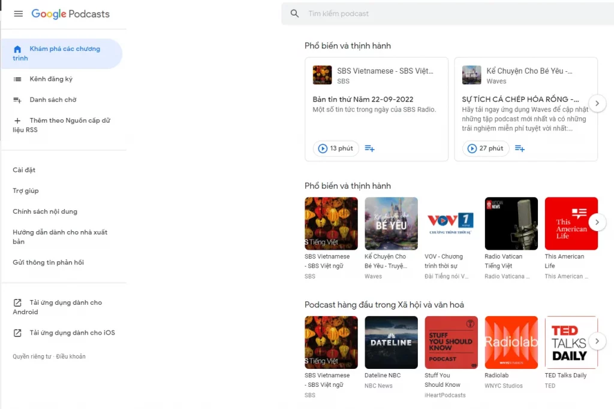Screen dimensions: 614x409
Task: Open Danh sách chờ
Action: pos(53,100)
